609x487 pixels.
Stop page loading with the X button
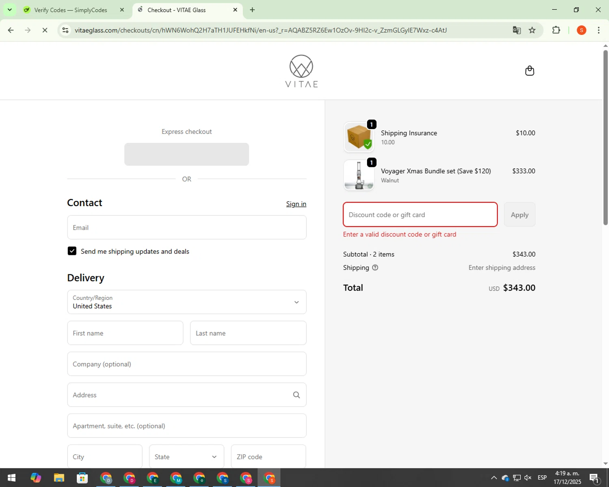pyautogui.click(x=45, y=30)
